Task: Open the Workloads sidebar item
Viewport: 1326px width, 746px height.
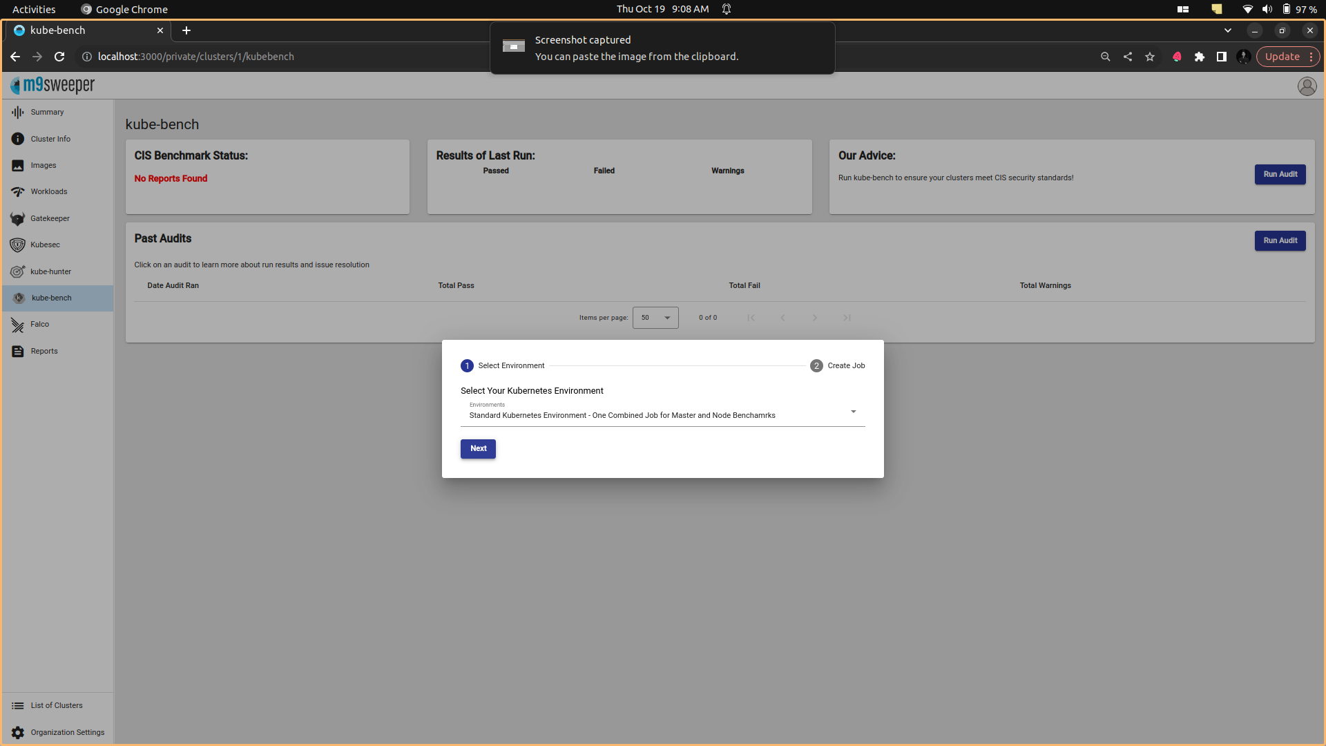Action: (48, 191)
